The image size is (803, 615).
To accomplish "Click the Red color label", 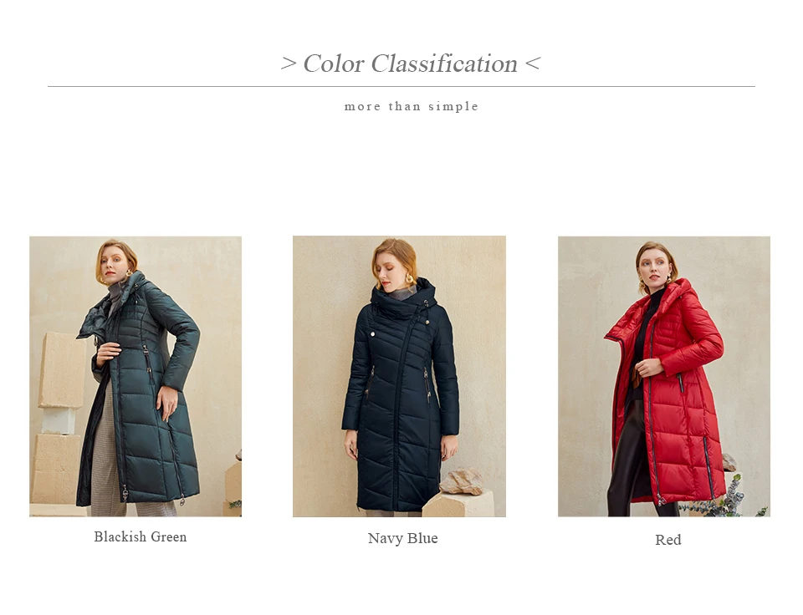I will coord(667,540).
